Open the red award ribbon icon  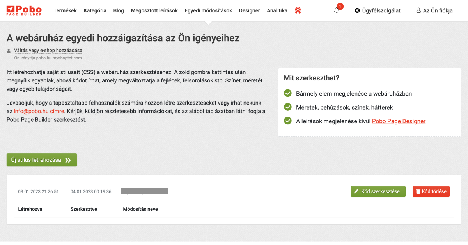pyautogui.click(x=298, y=10)
